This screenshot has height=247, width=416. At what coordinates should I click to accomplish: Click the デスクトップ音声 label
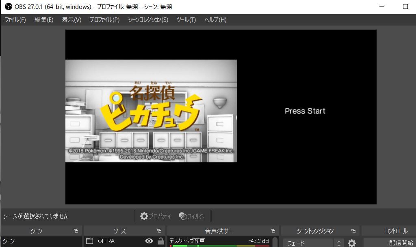[187, 241]
